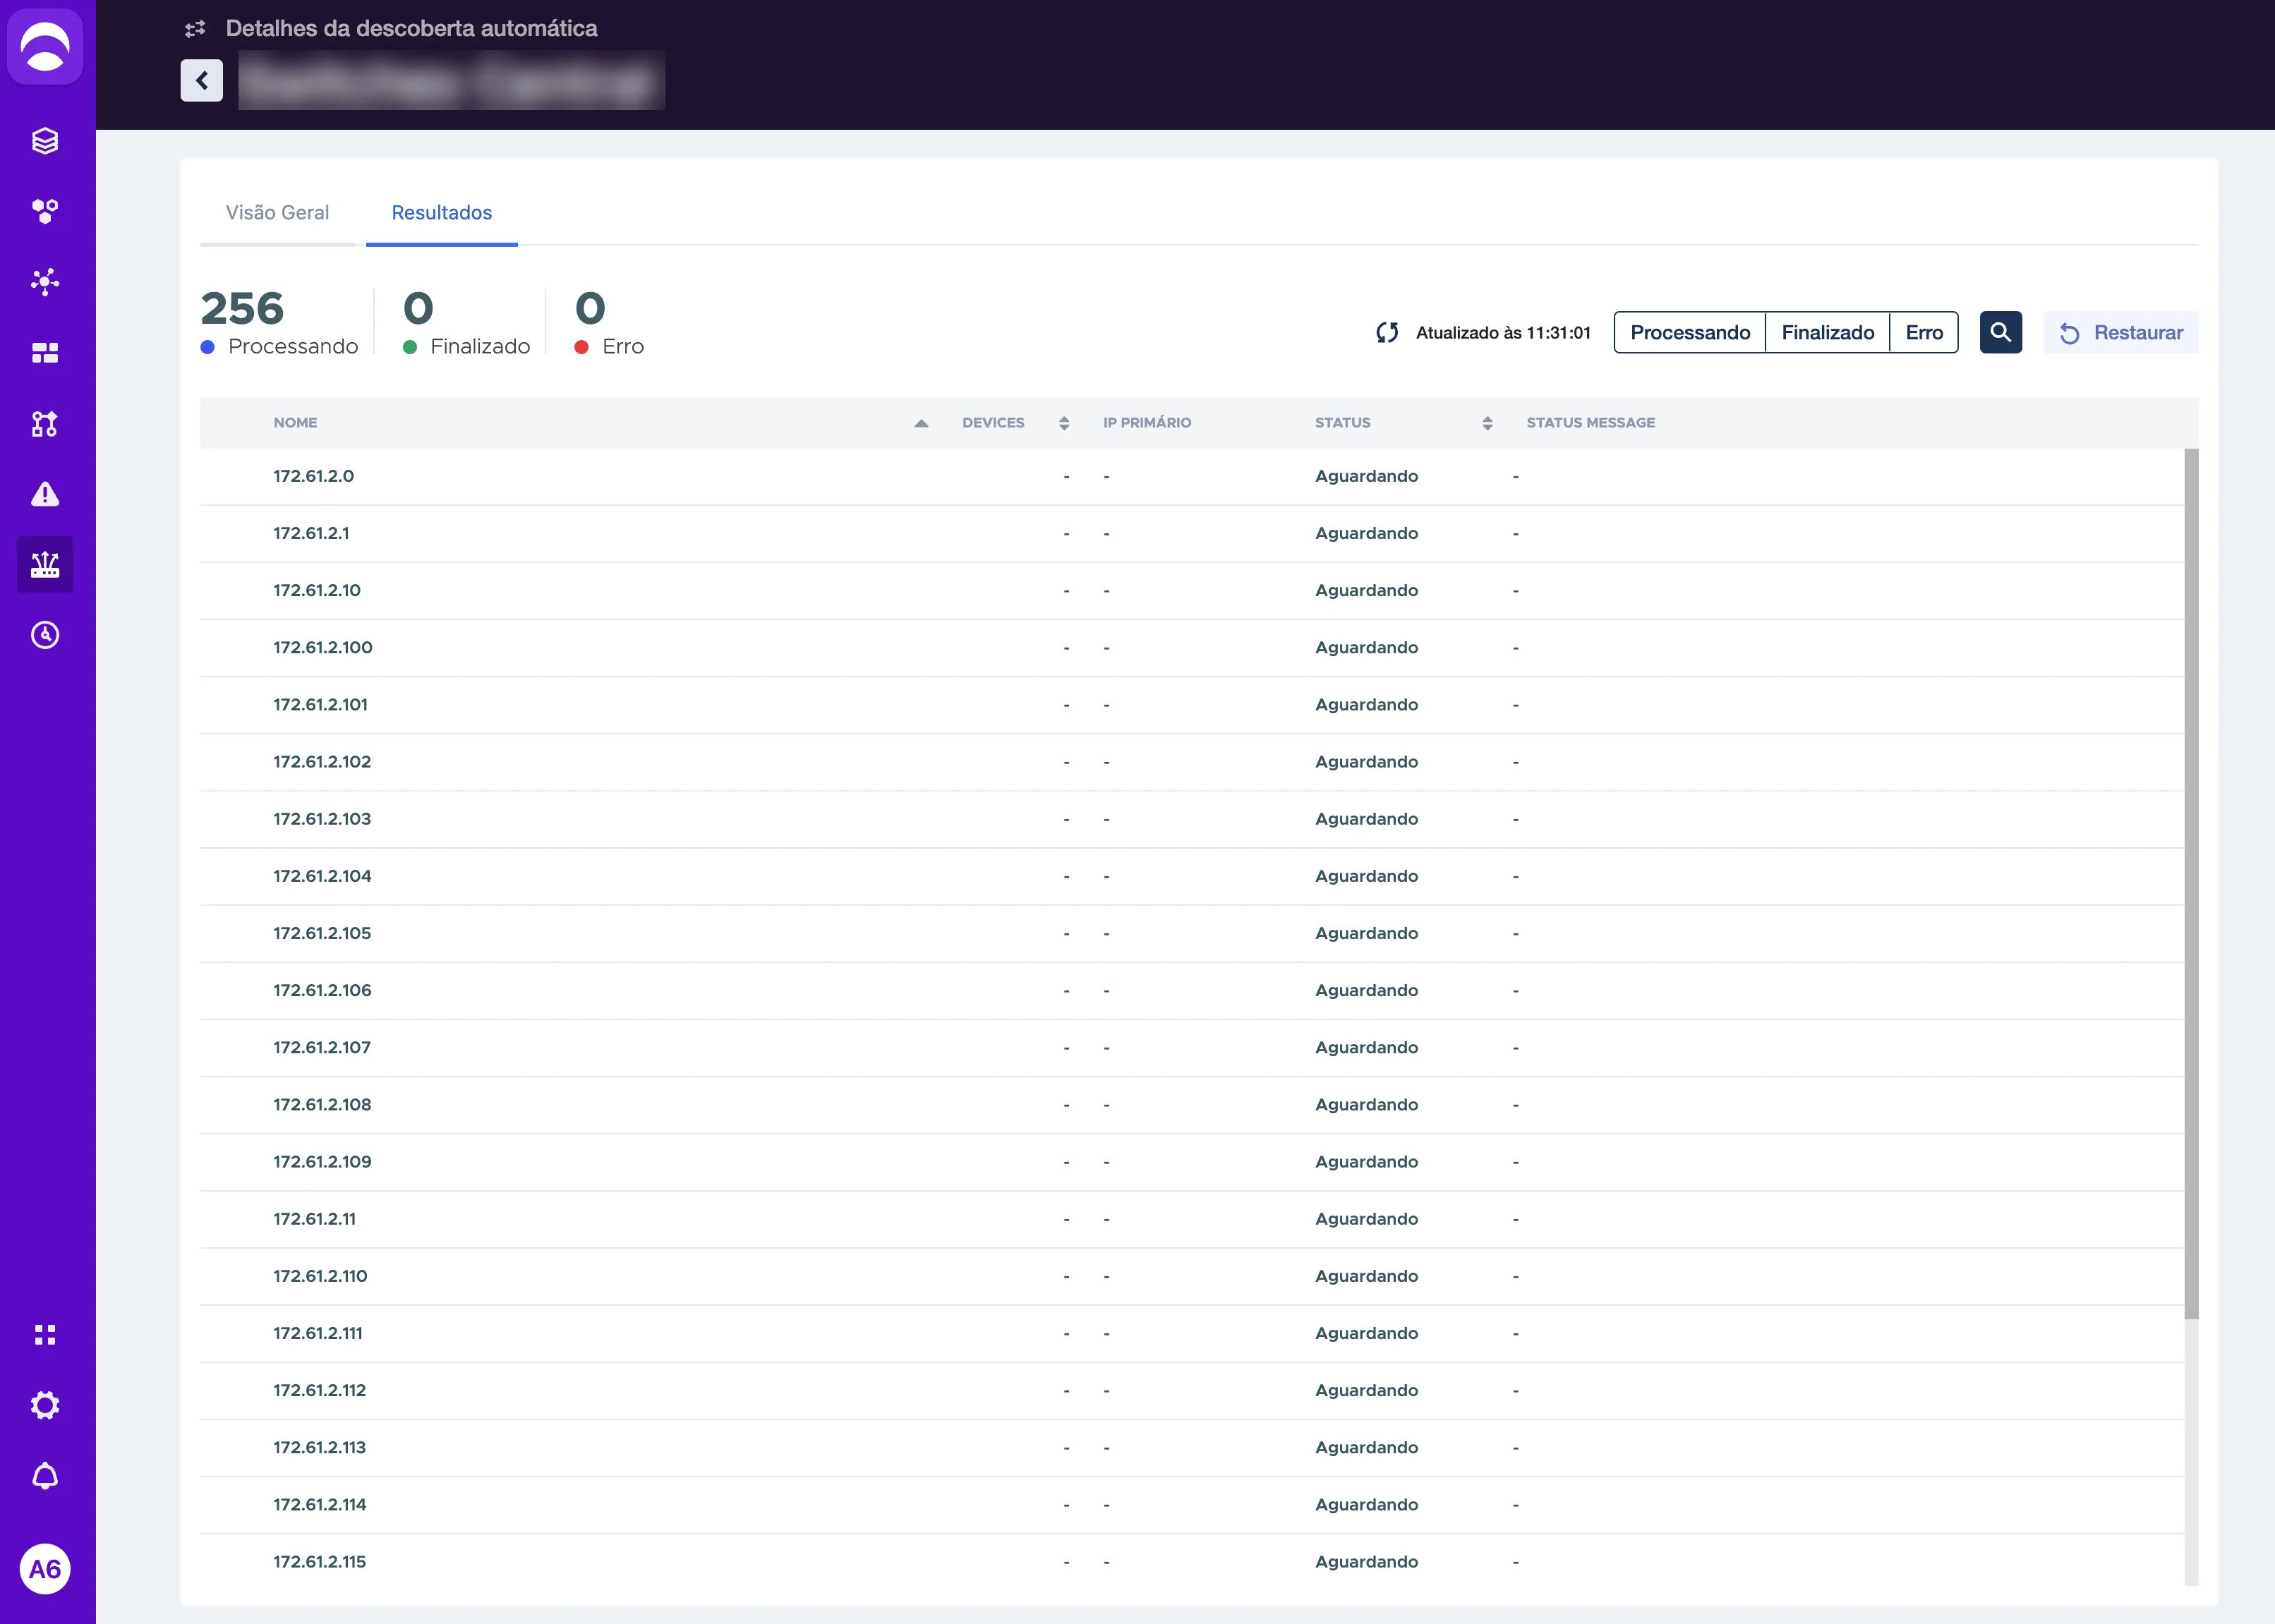Open the stacked layers sidebar icon
The height and width of the screenshot is (1624, 2275).
45,141
